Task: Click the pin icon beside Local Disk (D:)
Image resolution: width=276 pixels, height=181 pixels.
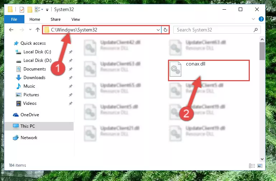Action: [70, 60]
